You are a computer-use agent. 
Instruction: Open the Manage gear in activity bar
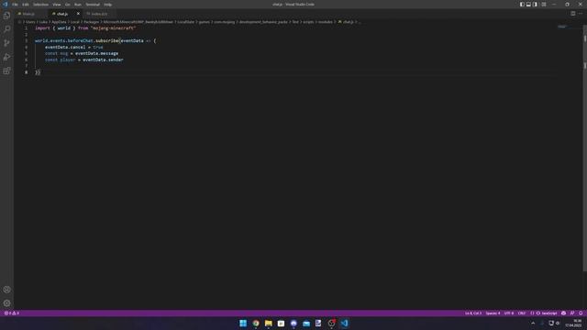pyautogui.click(x=6, y=303)
